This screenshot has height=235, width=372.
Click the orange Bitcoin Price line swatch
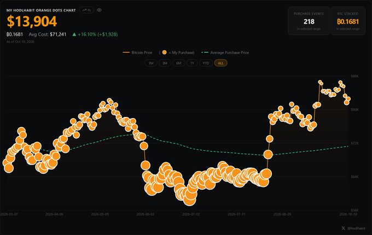coord(126,52)
